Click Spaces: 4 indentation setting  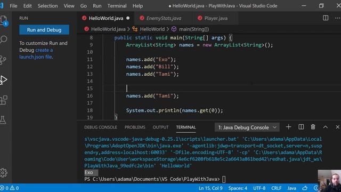click(x=238, y=188)
